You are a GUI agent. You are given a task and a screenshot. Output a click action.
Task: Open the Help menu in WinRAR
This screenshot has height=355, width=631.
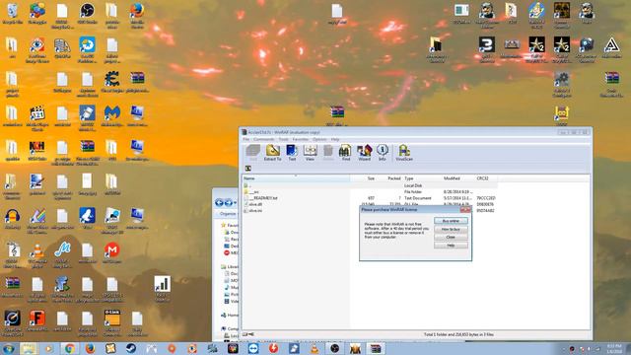[x=335, y=139]
